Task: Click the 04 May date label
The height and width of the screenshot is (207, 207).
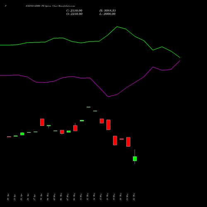Action: click(48, 197)
